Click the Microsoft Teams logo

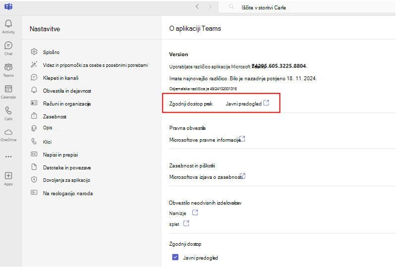tap(8, 7)
